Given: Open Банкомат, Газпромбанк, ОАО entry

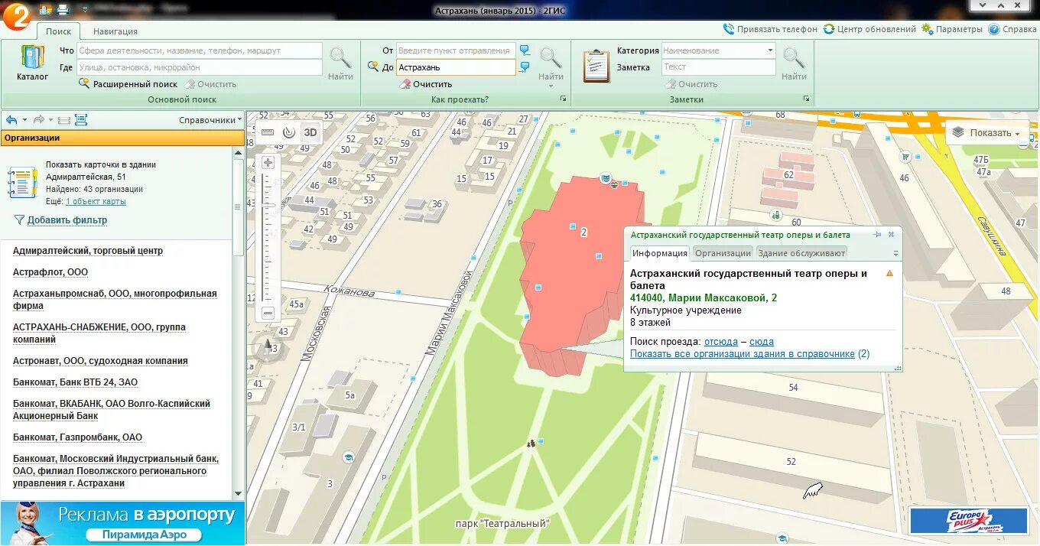Looking at the screenshot, I should pyautogui.click(x=77, y=437).
